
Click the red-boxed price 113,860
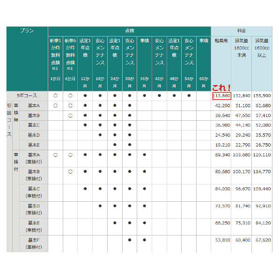[x=222, y=95]
